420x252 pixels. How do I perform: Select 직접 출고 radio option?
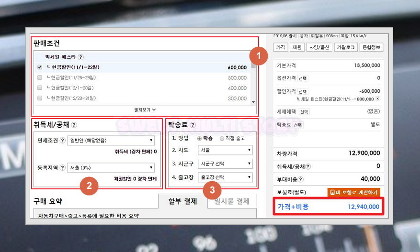[222, 139]
